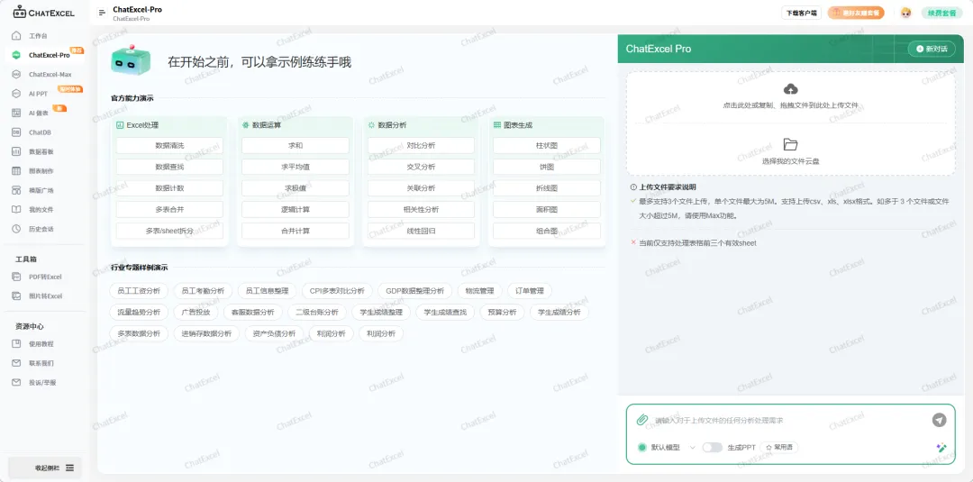
Task: Click the 模版广场 template icon
Action: [17, 190]
